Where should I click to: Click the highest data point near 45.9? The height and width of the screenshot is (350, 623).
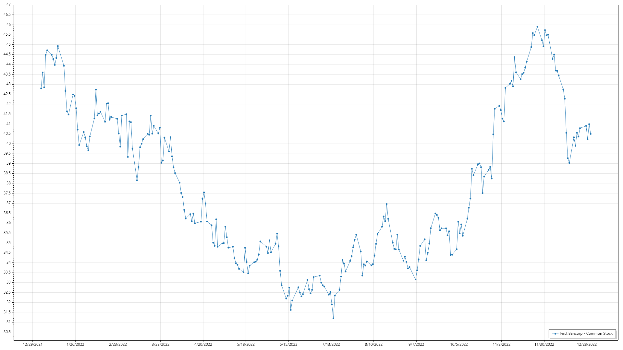pos(537,27)
